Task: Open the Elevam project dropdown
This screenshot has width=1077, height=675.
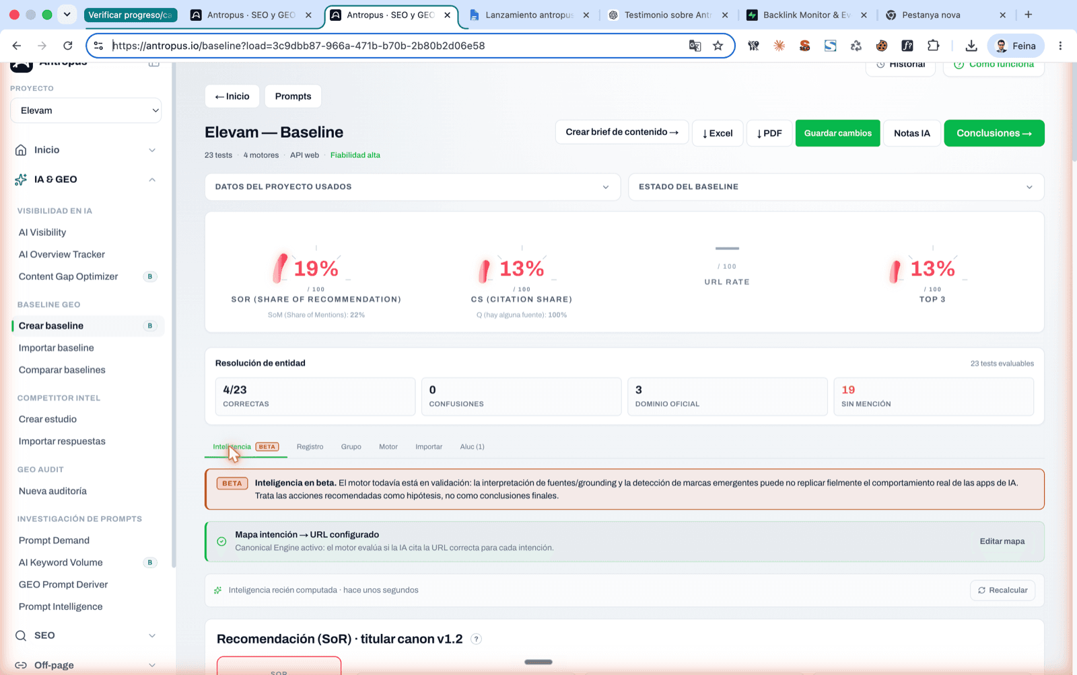Action: coord(86,110)
